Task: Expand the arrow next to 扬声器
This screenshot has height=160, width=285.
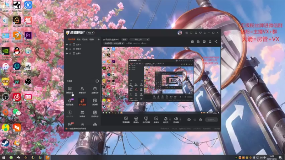Action: pyautogui.click(x=180, y=119)
